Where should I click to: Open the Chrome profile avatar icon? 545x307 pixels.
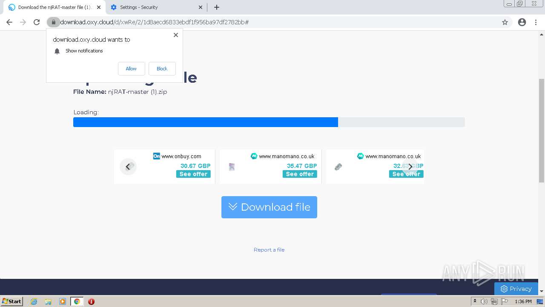pos(522,22)
